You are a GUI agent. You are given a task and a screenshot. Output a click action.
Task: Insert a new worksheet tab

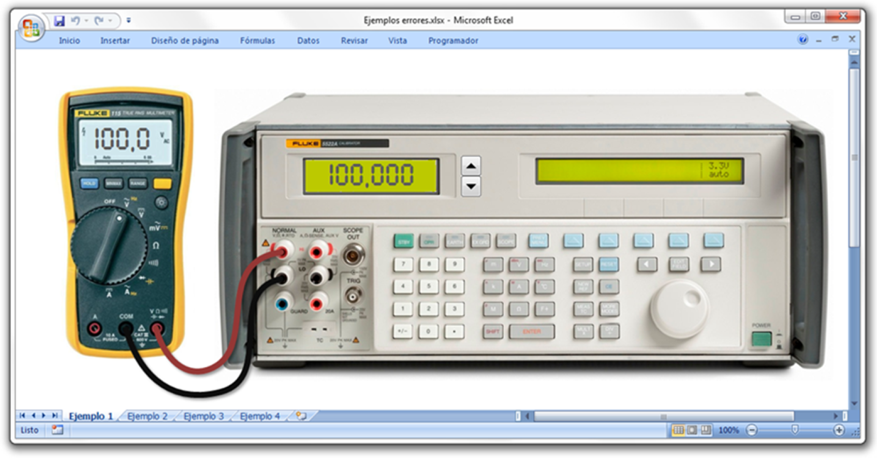tap(301, 416)
